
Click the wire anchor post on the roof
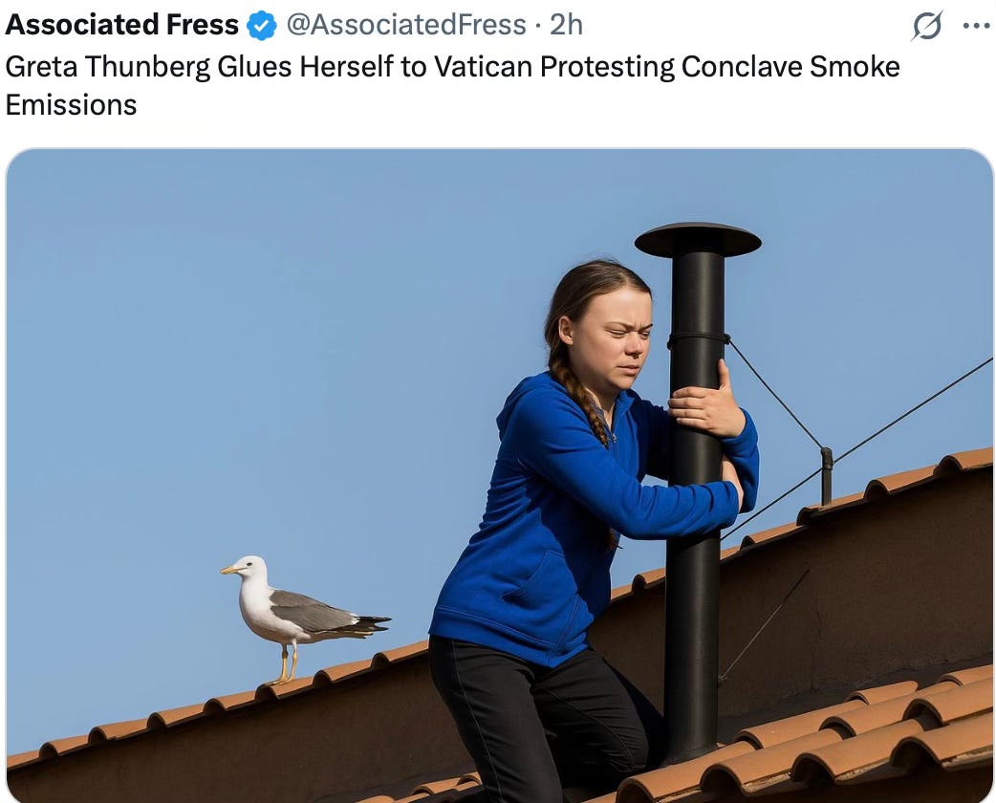(x=827, y=476)
